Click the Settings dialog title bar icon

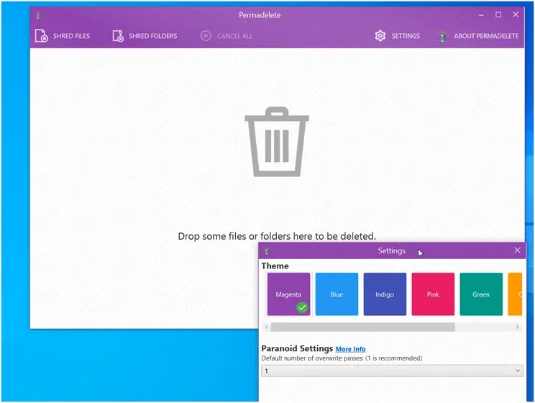[x=267, y=251]
